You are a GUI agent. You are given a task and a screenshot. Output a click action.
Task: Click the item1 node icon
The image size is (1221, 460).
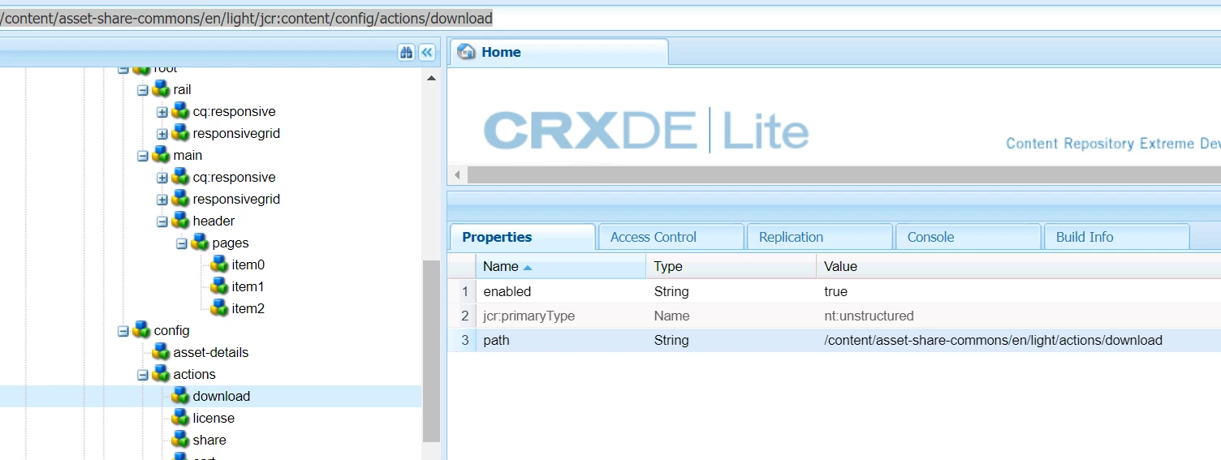click(219, 286)
